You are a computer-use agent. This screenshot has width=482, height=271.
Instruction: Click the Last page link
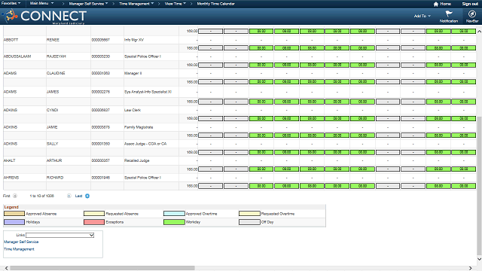click(x=78, y=196)
